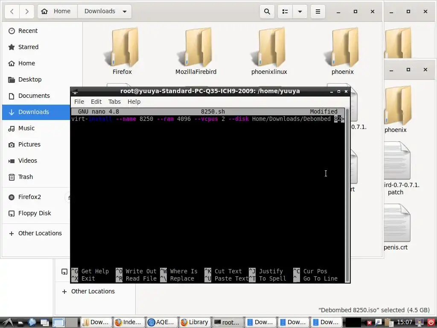
Task: Click the show desktop windows icon on the taskbar
Action: click(44, 322)
